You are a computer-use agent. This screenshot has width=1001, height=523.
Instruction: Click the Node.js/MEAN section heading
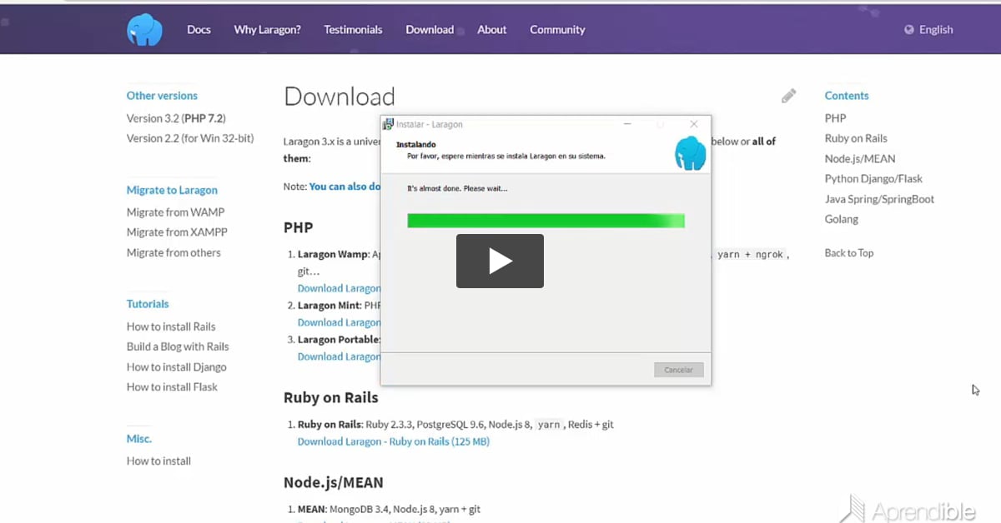334,483
